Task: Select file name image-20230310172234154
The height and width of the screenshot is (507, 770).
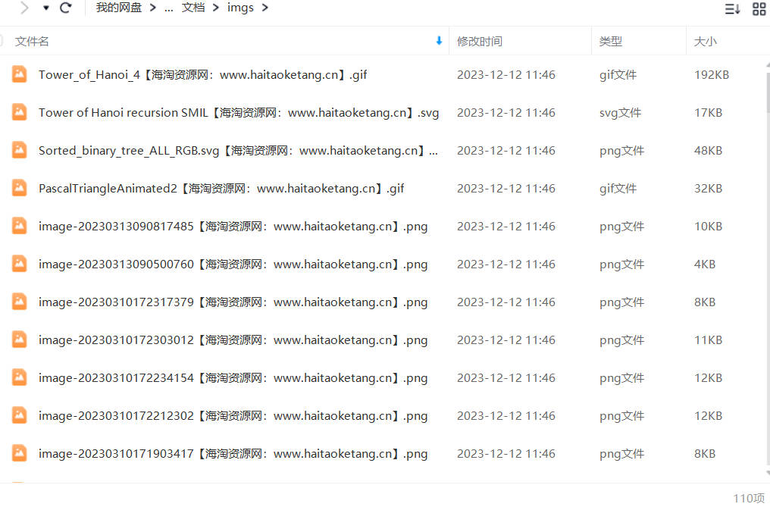Action: pyautogui.click(x=233, y=377)
